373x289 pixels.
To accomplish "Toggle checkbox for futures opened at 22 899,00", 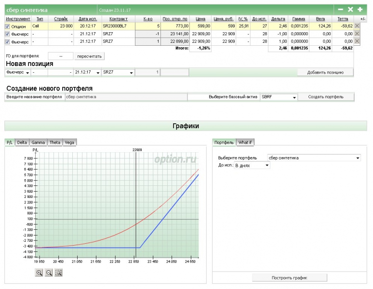I will [7, 42].
